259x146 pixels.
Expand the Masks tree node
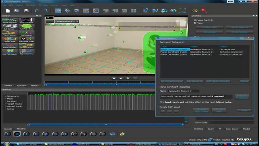coord(5,99)
